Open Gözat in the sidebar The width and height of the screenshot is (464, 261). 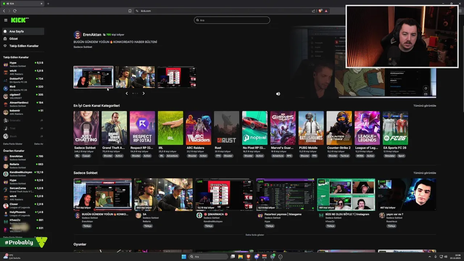23,39
